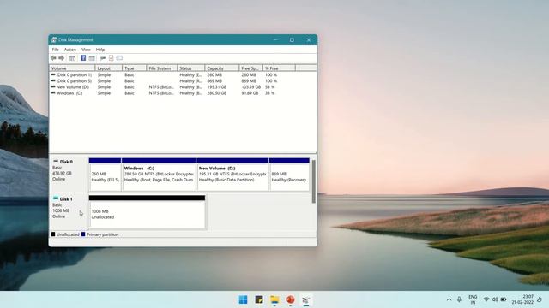This screenshot has height=308, width=549.
Task: Click the 91.89 GB free space cell
Action: click(250, 93)
